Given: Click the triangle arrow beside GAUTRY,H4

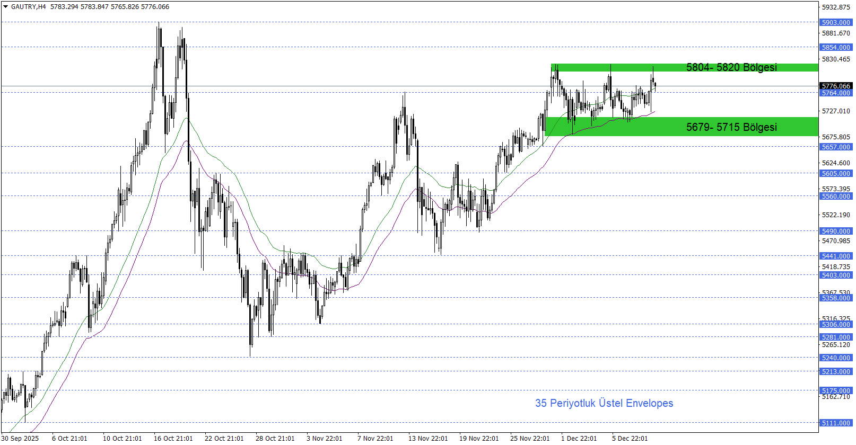Looking at the screenshot, I should point(6,7).
